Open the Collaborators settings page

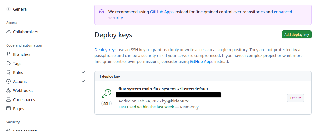point(25,32)
